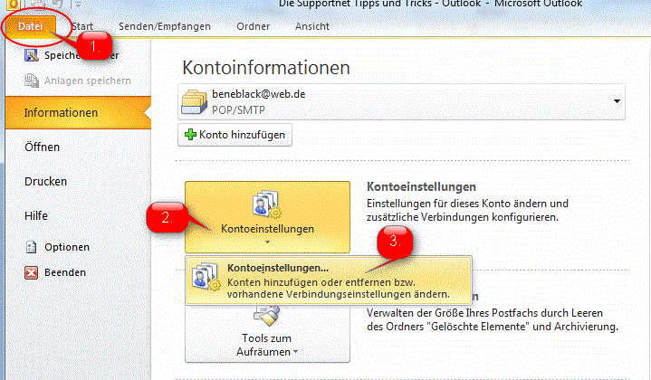Click Anlagen speichern label
The image size is (651, 380).
tap(88, 81)
